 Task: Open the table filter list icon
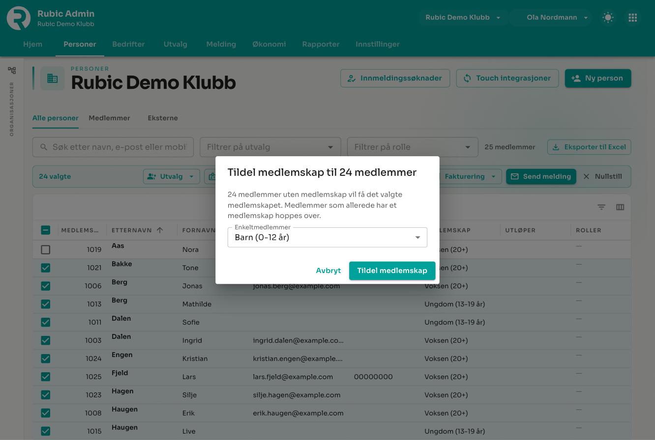point(601,207)
